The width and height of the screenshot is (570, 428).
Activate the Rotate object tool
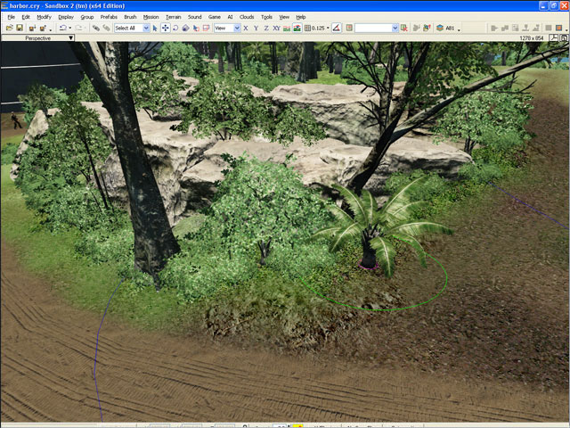pos(175,28)
